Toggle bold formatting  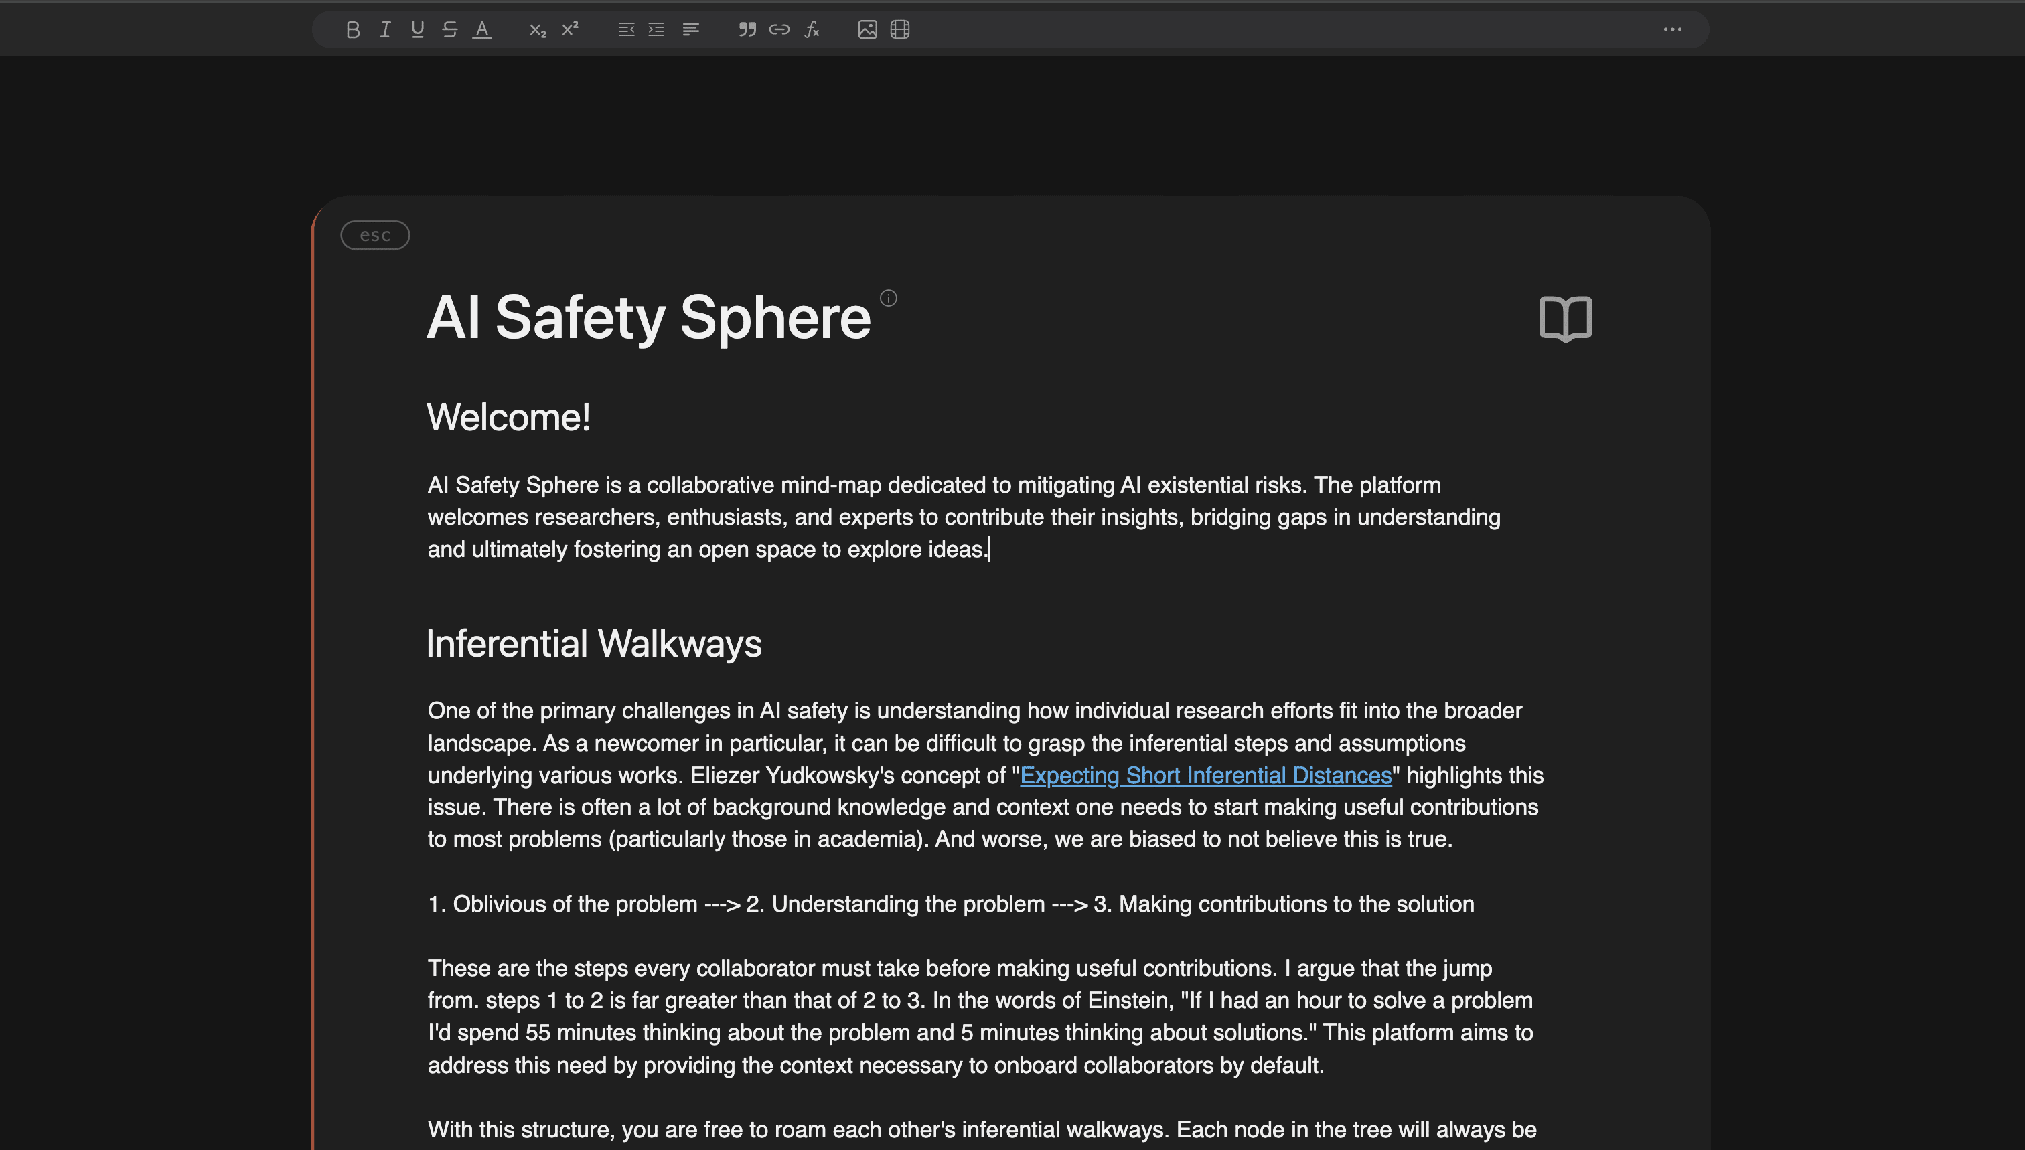pyautogui.click(x=353, y=30)
